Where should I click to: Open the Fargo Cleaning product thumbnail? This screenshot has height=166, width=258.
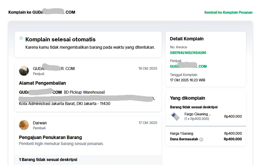point(175,116)
